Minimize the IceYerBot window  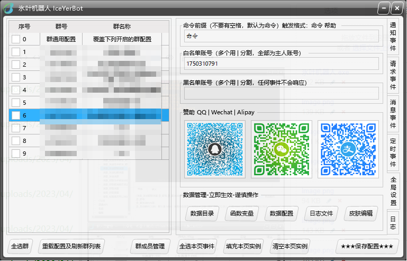(384, 8)
